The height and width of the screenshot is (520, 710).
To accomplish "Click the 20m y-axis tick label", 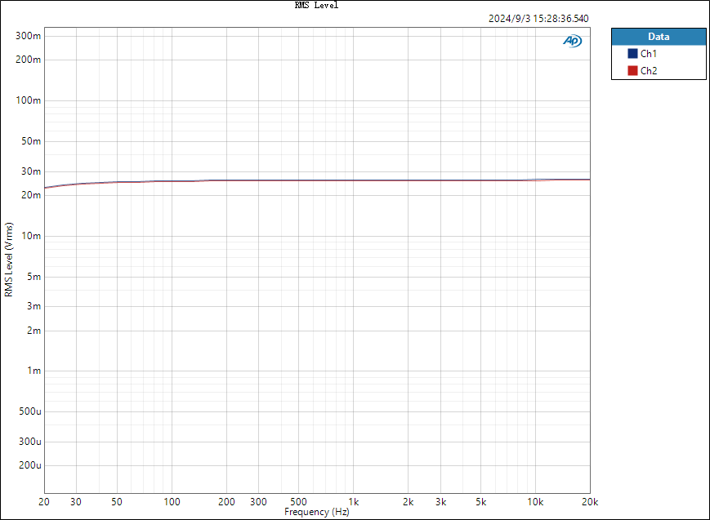I will click(x=31, y=195).
